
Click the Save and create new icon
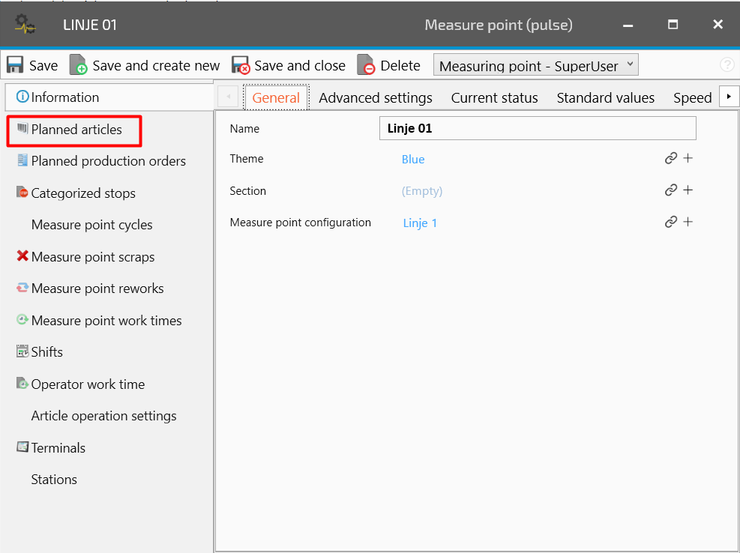click(79, 65)
